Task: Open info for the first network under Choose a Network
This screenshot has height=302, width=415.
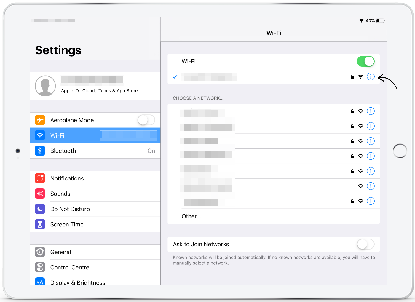Action: pyautogui.click(x=371, y=111)
